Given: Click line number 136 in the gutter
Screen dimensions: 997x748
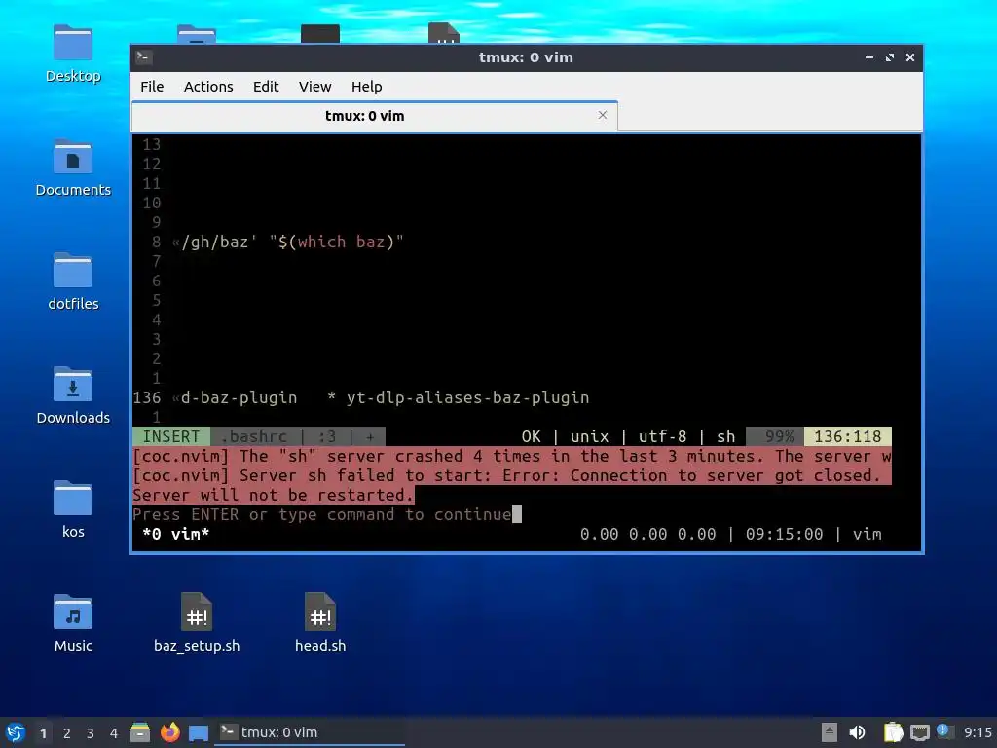Looking at the screenshot, I should 147,397.
